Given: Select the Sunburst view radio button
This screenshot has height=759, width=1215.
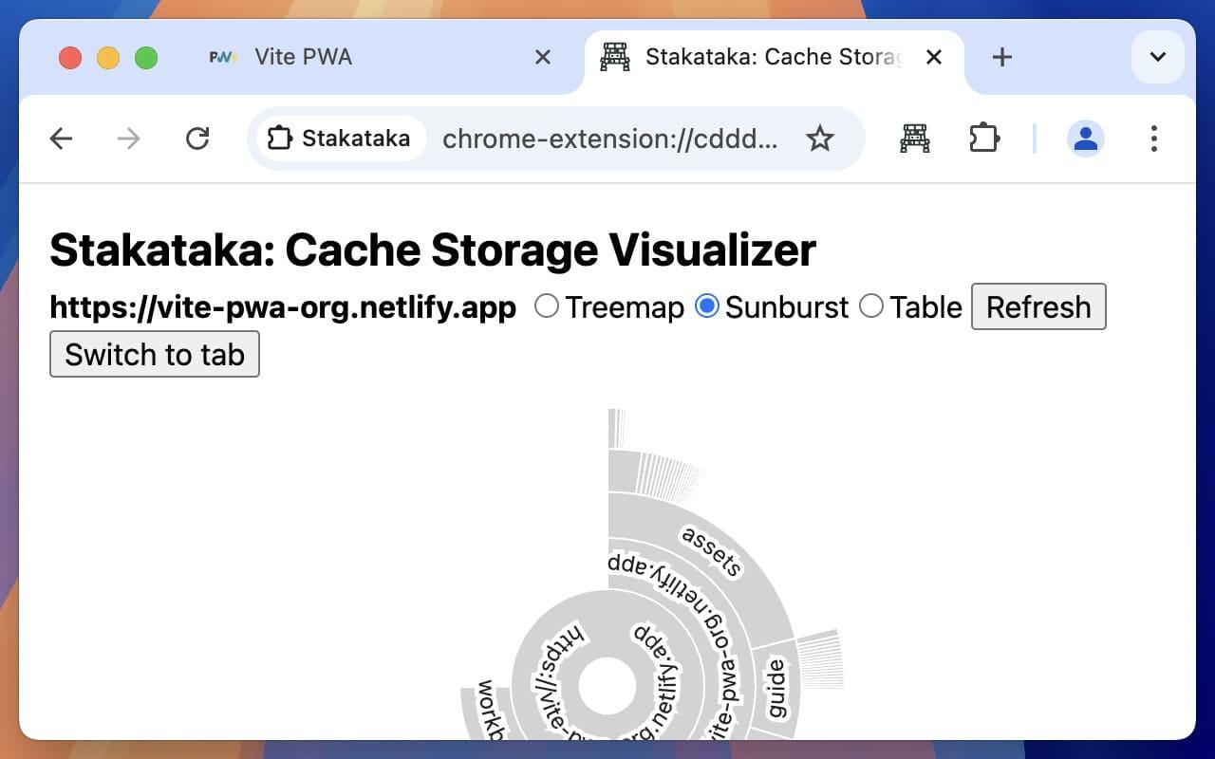Looking at the screenshot, I should pyautogui.click(x=707, y=306).
